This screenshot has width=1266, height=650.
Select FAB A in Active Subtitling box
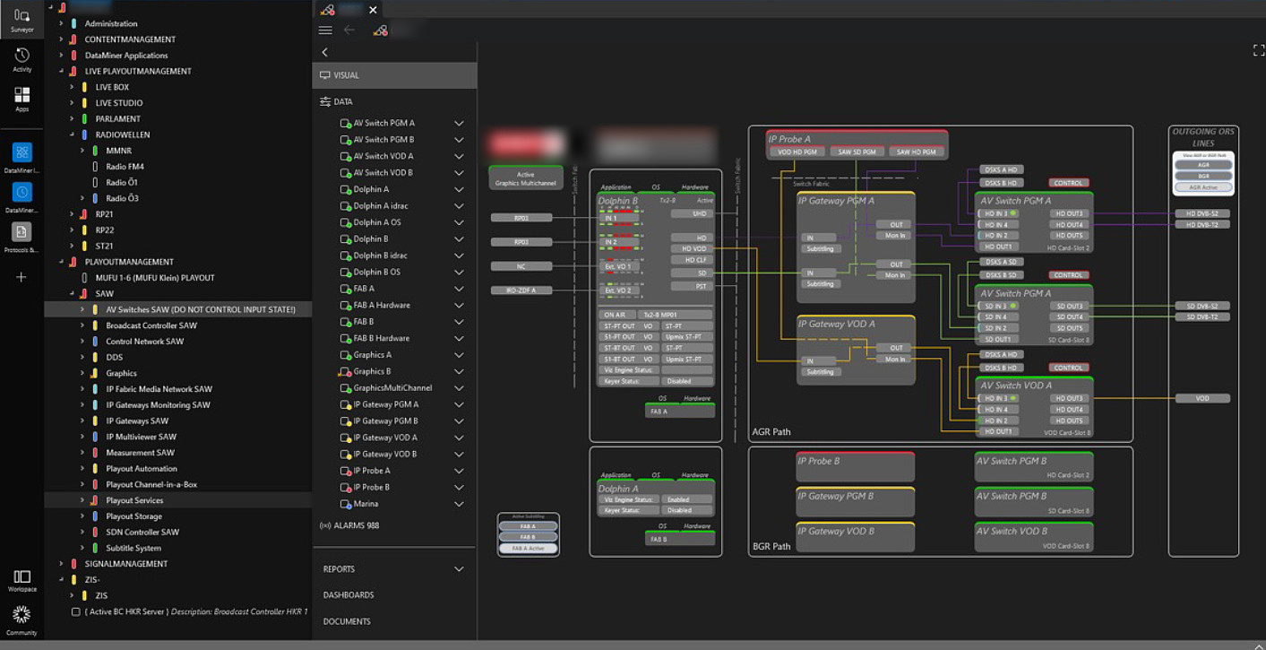pos(528,526)
